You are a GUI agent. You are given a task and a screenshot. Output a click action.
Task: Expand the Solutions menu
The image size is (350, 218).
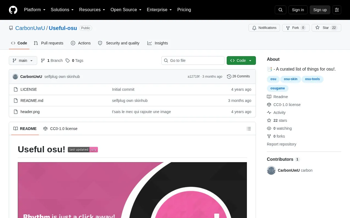click(x=62, y=10)
